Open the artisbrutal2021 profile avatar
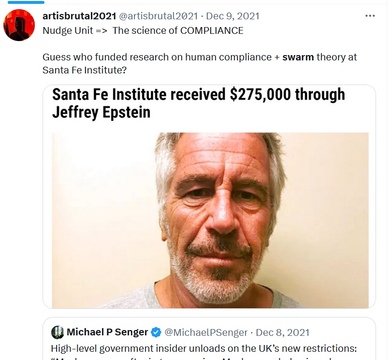Image resolution: width=392 pixels, height=360 pixels. point(19,25)
